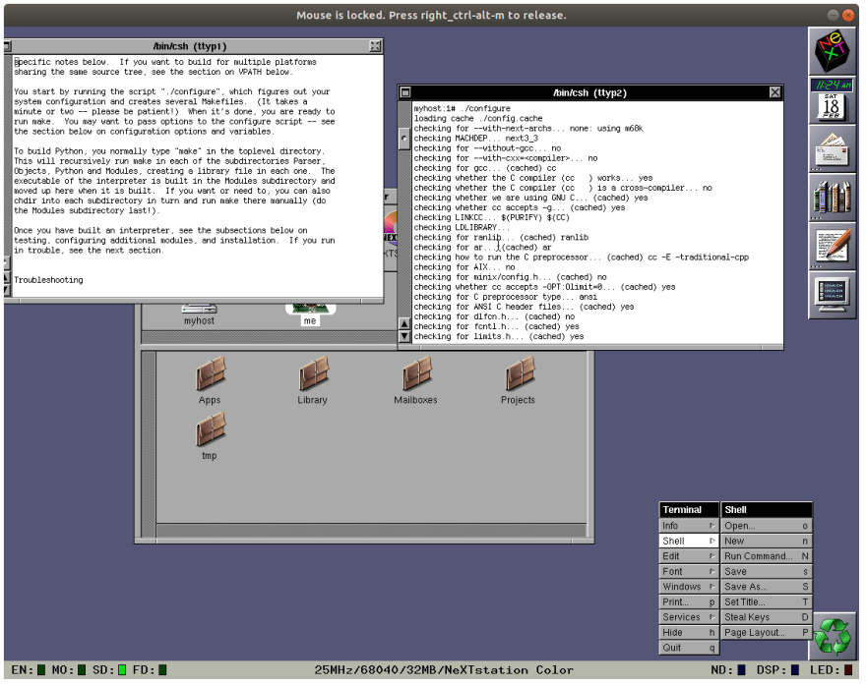
Task: Select the tmp folder icon
Action: tap(210, 436)
